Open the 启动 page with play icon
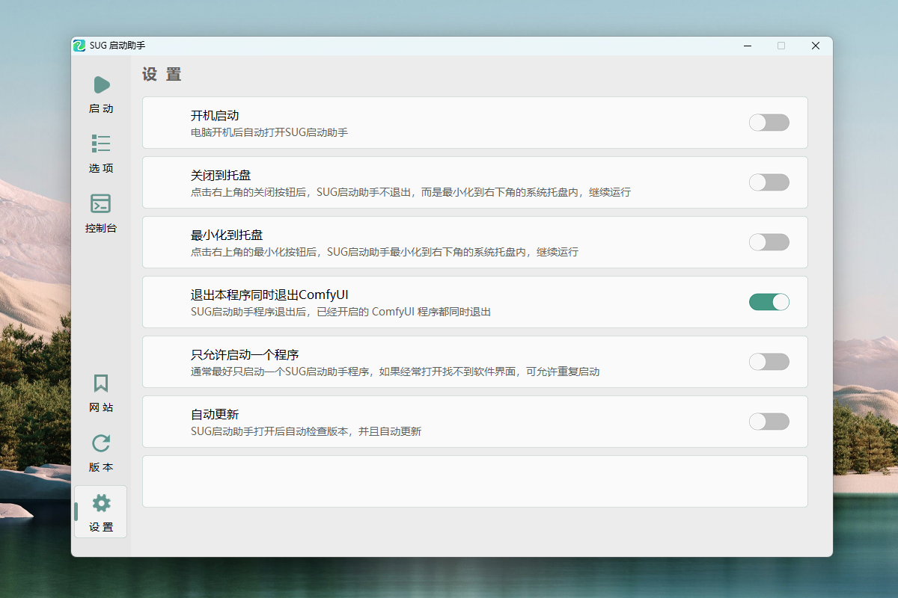Viewport: 898px width, 598px height. point(101,85)
